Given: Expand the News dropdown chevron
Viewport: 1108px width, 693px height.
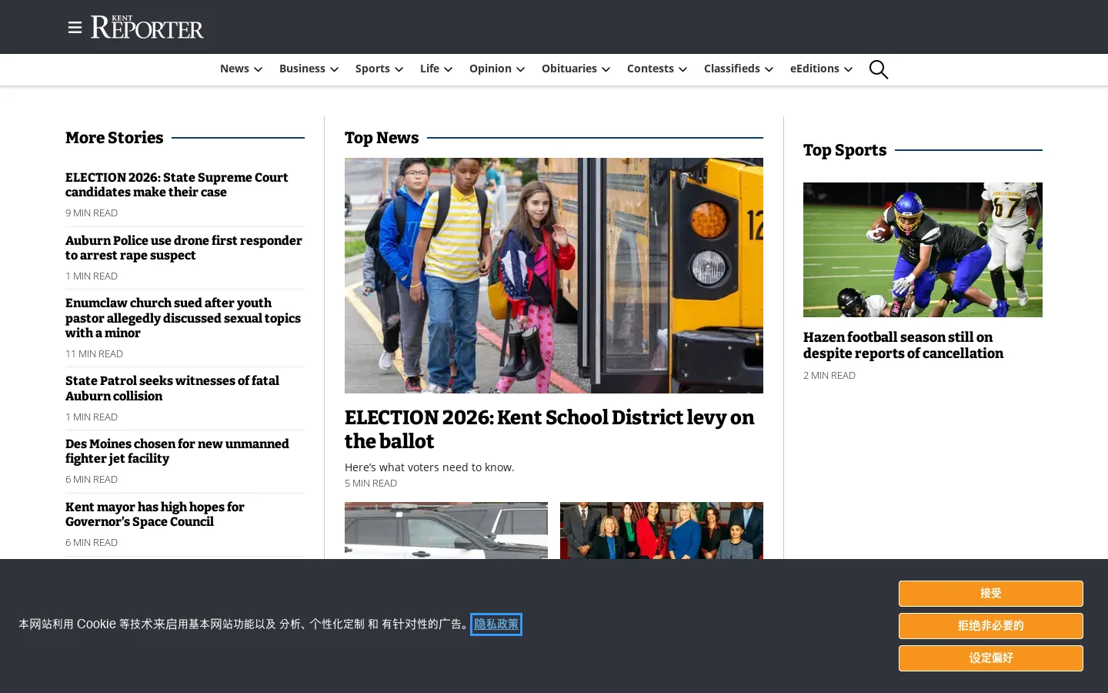Looking at the screenshot, I should [x=258, y=69].
